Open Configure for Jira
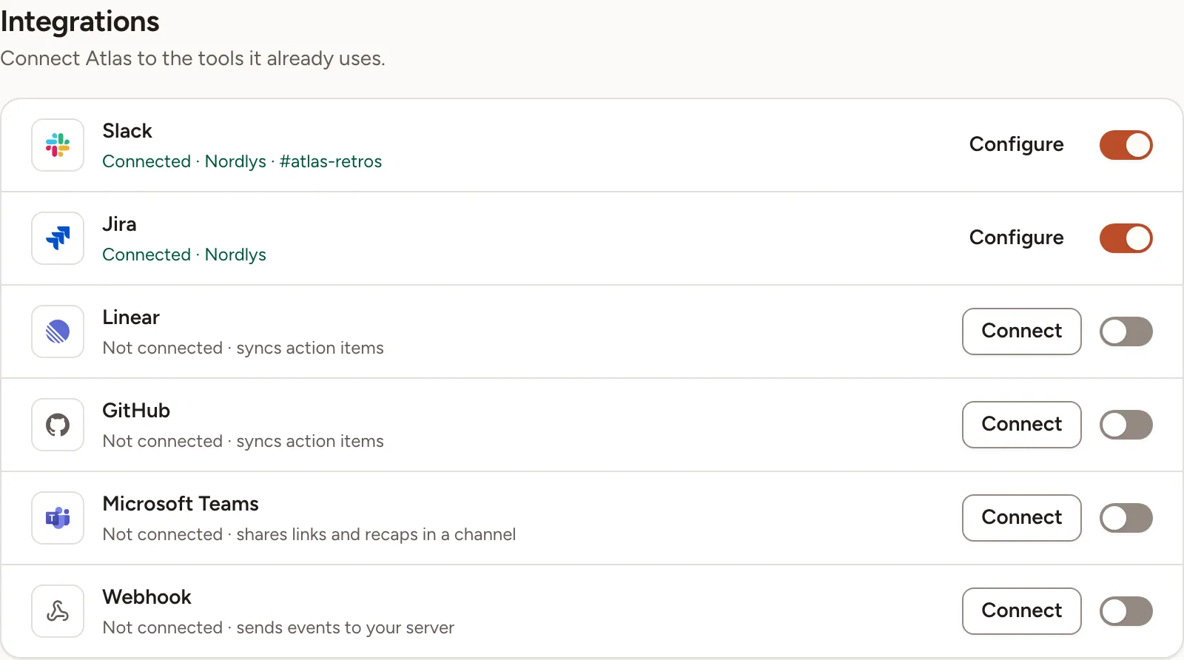This screenshot has width=1184, height=660. pyautogui.click(x=1016, y=238)
